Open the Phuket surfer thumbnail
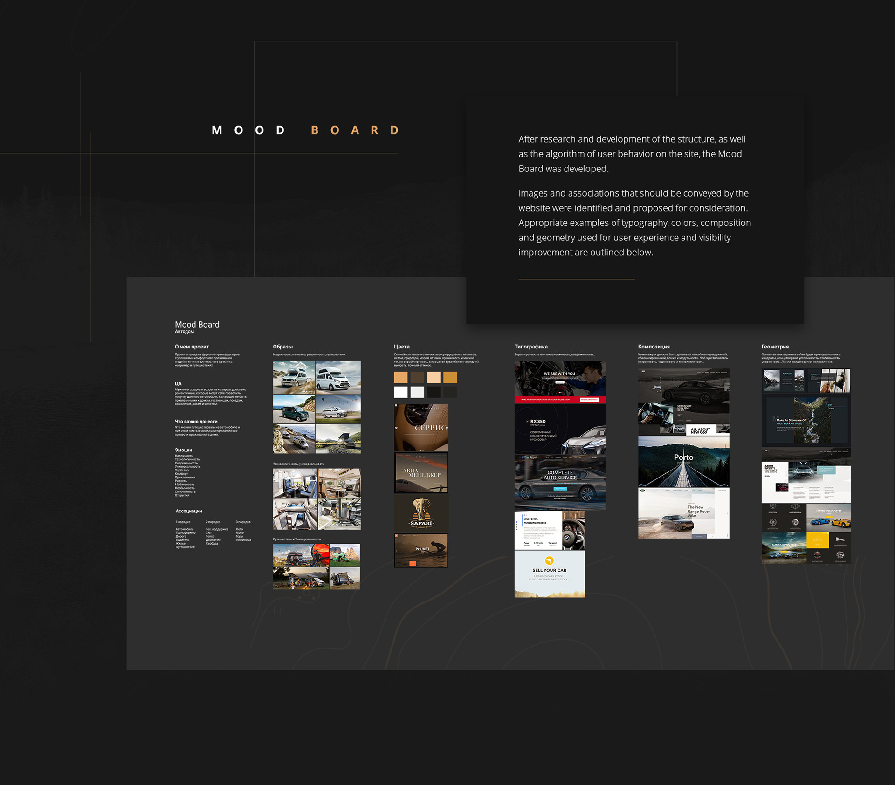895x785 pixels. pos(421,550)
